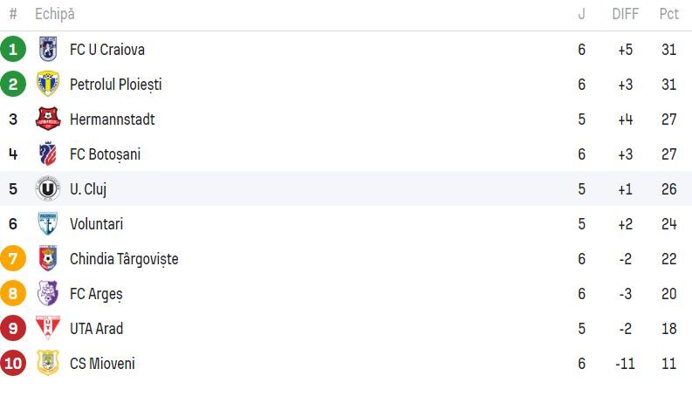Click the Hermannstadt team badge
Screen dimensions: 692x396
pyautogui.click(x=47, y=119)
